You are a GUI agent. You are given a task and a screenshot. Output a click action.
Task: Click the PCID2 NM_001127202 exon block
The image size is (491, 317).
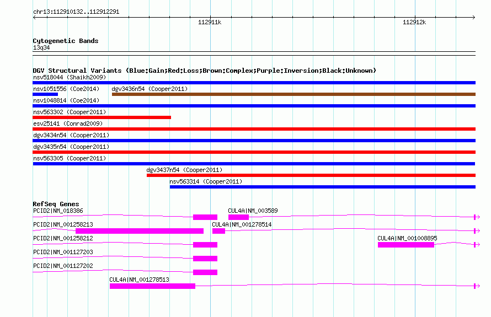[205, 272]
